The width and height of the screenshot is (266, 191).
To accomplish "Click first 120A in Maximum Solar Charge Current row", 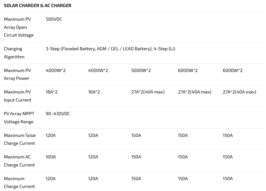I will 50,135.
